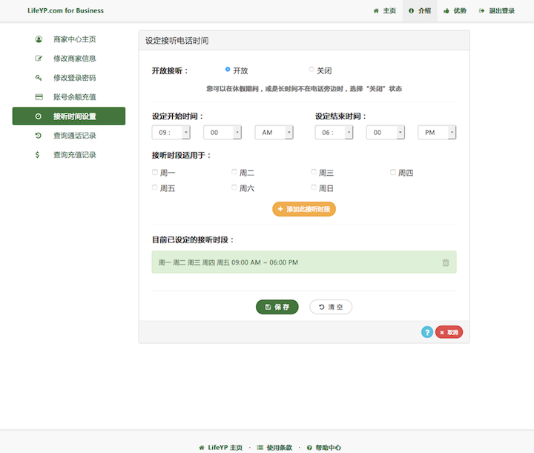
Task: Select the 开放 radio button
Action: point(228,70)
